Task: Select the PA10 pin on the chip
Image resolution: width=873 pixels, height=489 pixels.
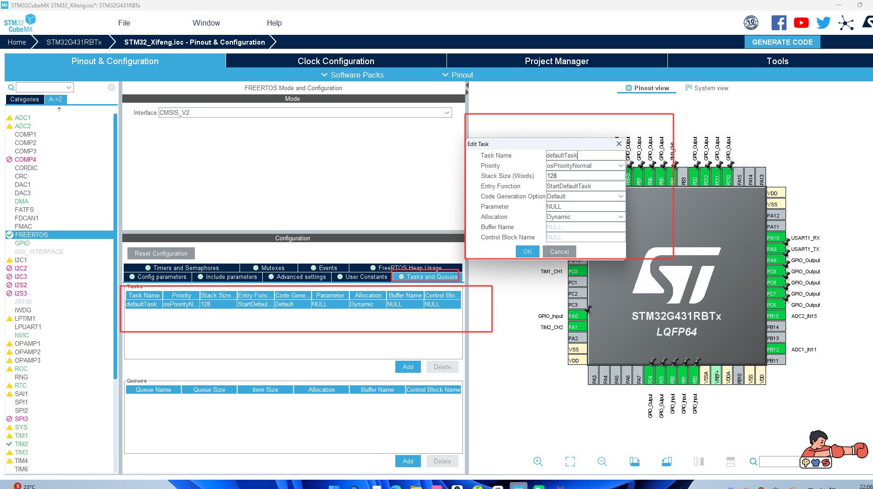Action: (x=776, y=238)
